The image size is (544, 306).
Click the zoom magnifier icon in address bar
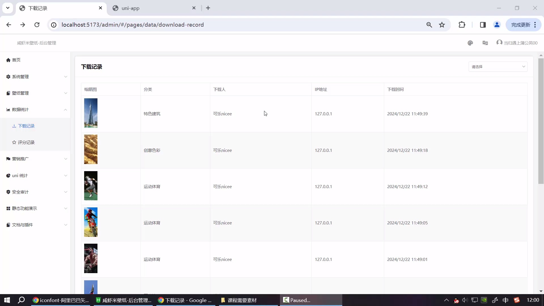[x=429, y=25]
